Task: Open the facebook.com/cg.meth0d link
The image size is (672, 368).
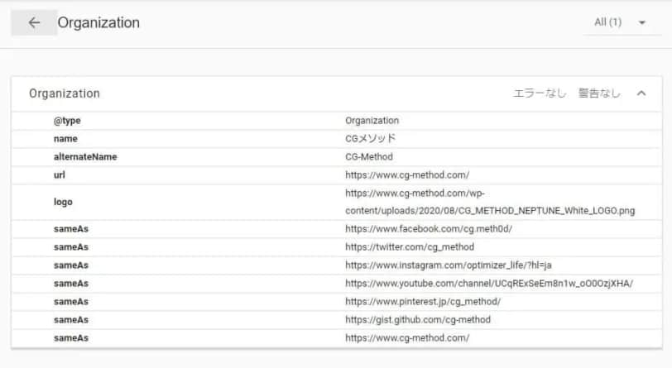Action: pyautogui.click(x=429, y=229)
